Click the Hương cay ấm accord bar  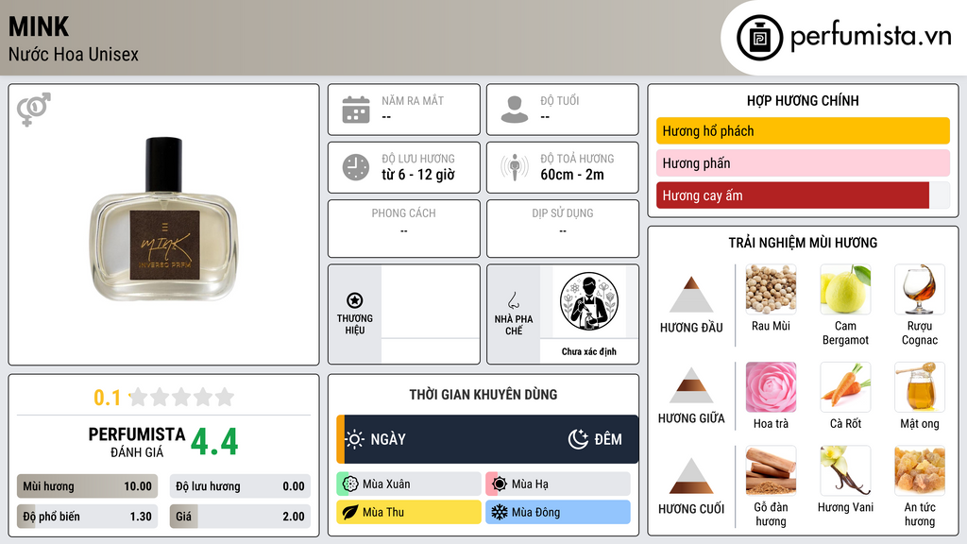[803, 195]
